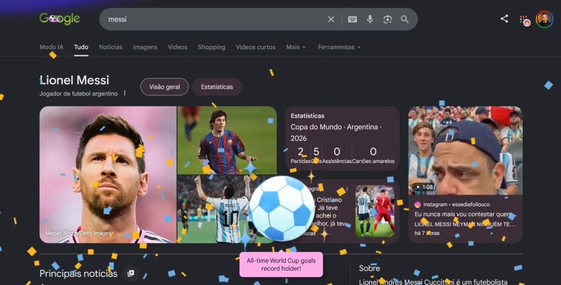The image size is (561, 285).
Task: Open the Estatísticas Copa do Mundo card
Action: (x=342, y=138)
